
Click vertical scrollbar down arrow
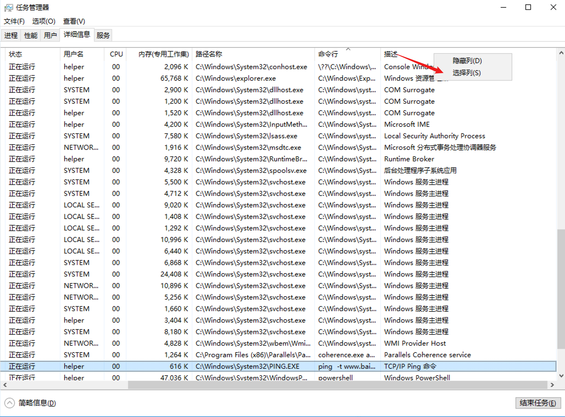[x=561, y=376]
